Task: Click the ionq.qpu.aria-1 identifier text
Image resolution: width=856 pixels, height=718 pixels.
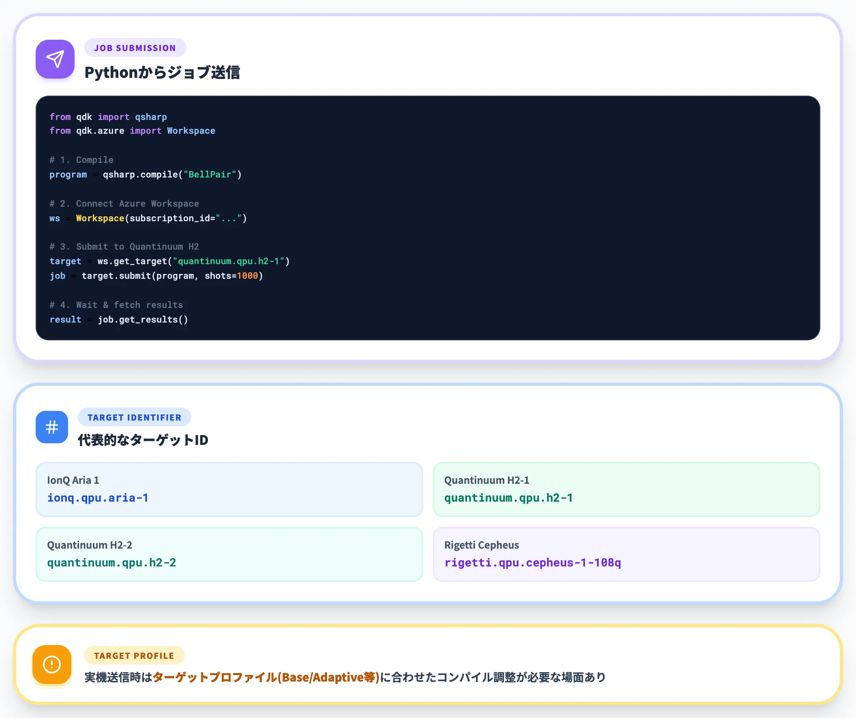Action: tap(98, 498)
